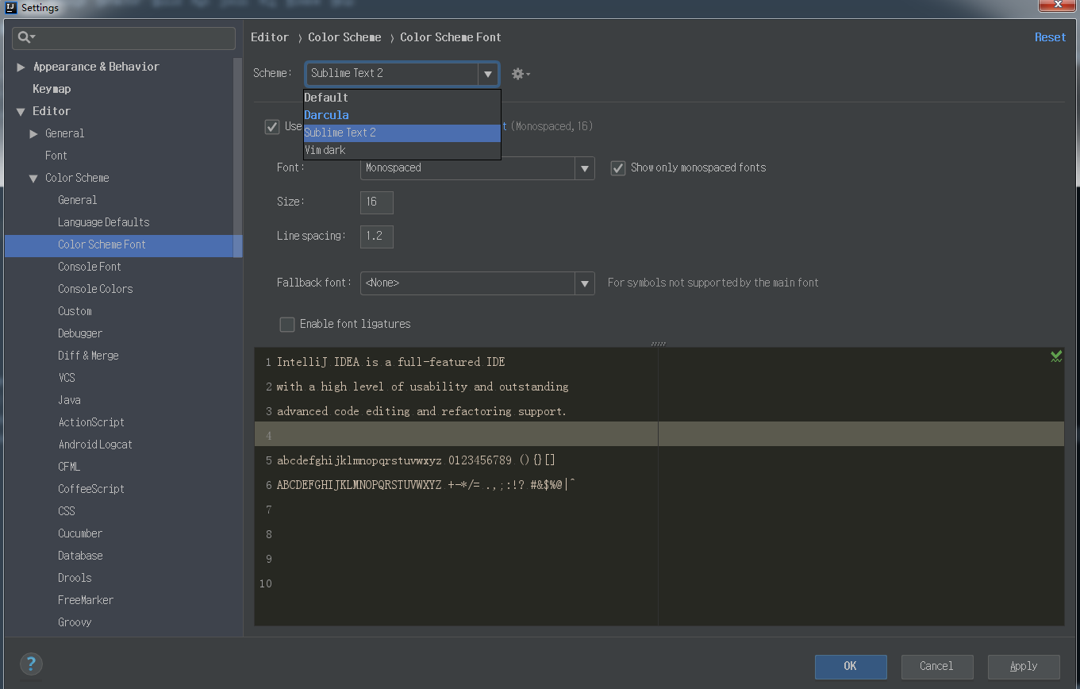
Task: Select Diff & Merge in the tree
Action: point(88,356)
